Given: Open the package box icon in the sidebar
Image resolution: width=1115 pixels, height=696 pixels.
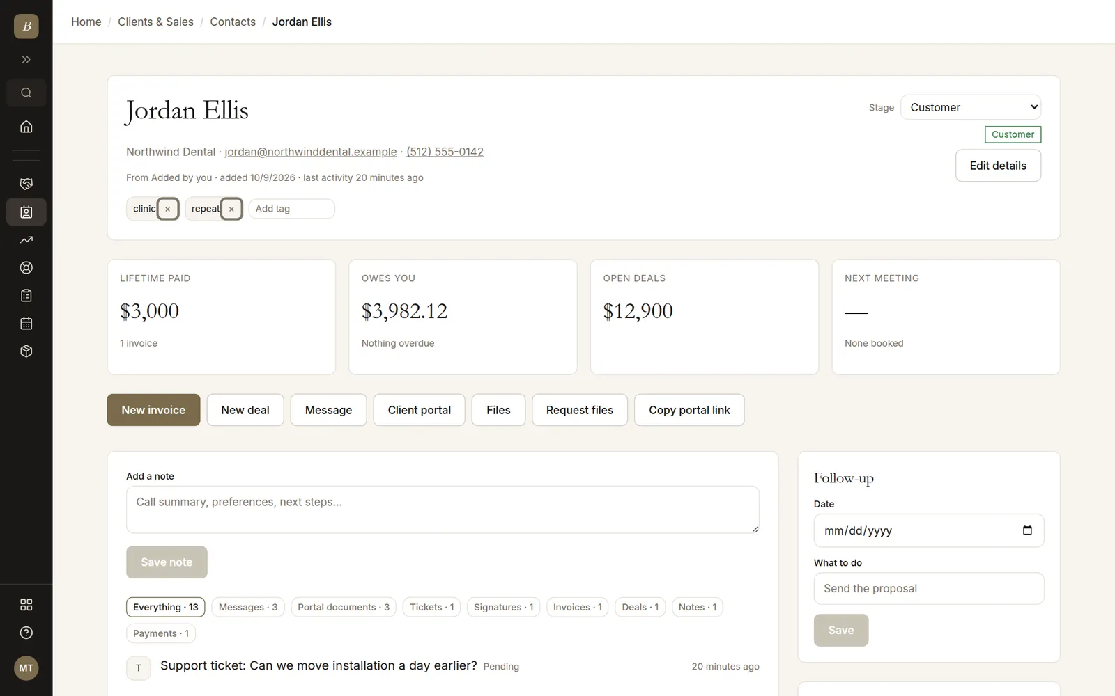Looking at the screenshot, I should pyautogui.click(x=26, y=351).
